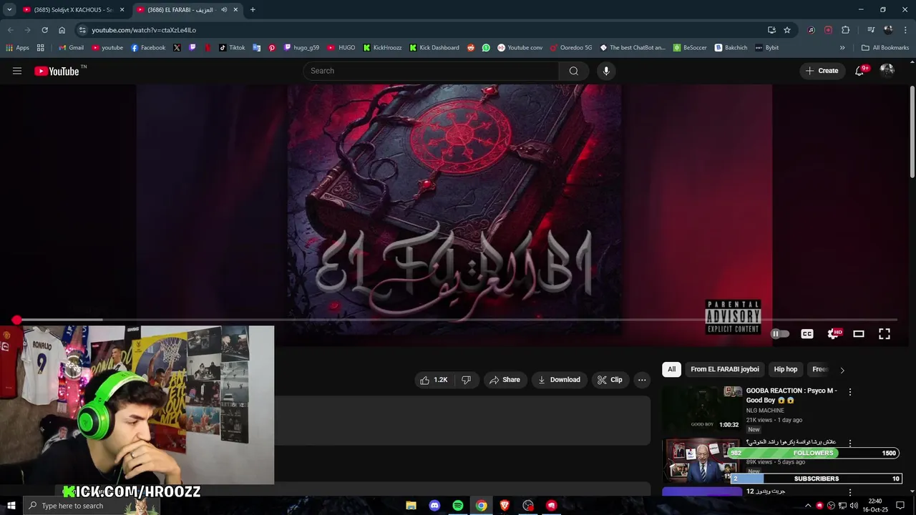The width and height of the screenshot is (916, 515).
Task: Enter full screen video mode
Action: click(x=885, y=334)
